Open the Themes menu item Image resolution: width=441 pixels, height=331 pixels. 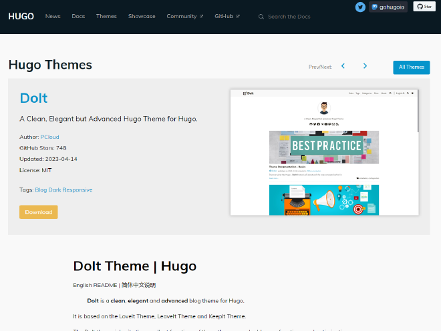[x=106, y=16]
